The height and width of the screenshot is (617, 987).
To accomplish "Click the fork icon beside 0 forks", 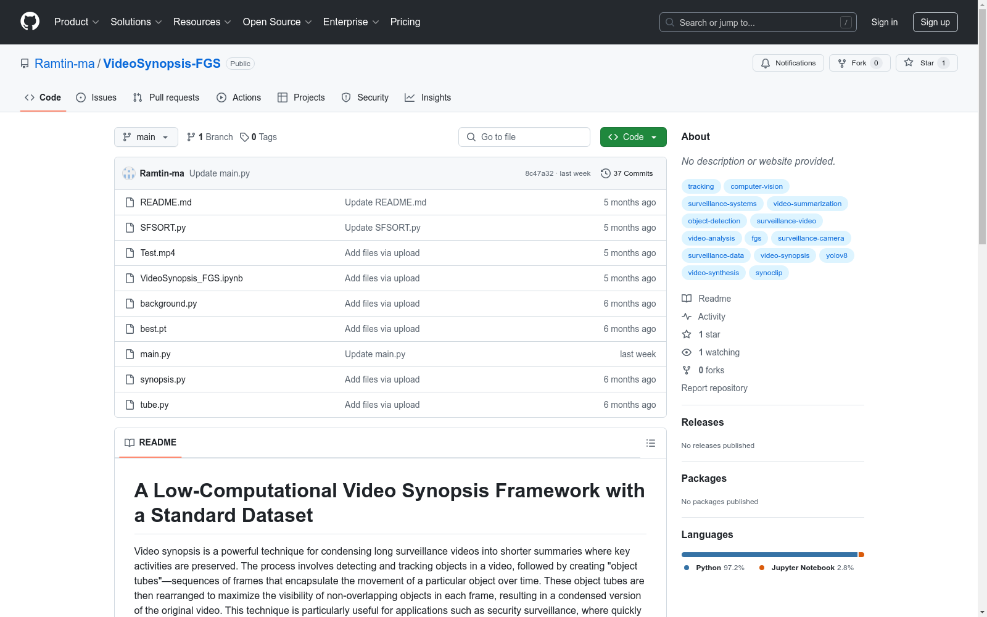I will (687, 370).
